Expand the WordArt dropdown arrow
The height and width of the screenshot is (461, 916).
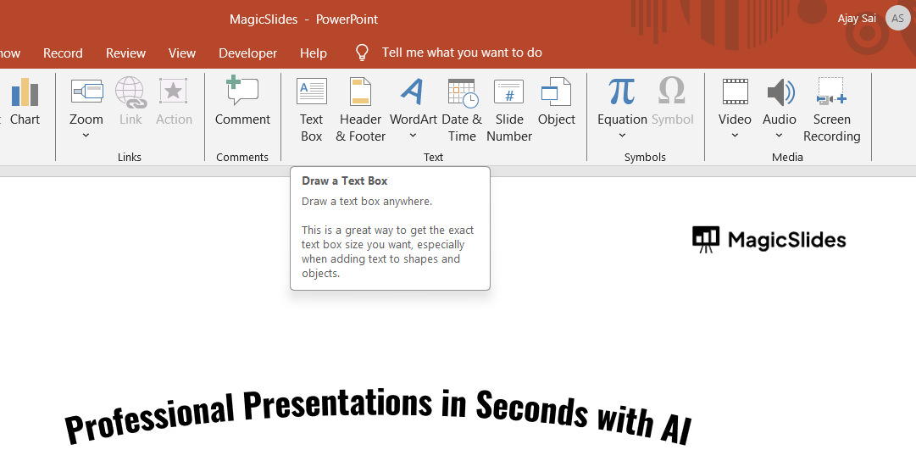(x=413, y=136)
